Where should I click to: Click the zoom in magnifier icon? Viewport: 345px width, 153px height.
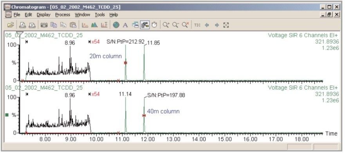click(166, 25)
